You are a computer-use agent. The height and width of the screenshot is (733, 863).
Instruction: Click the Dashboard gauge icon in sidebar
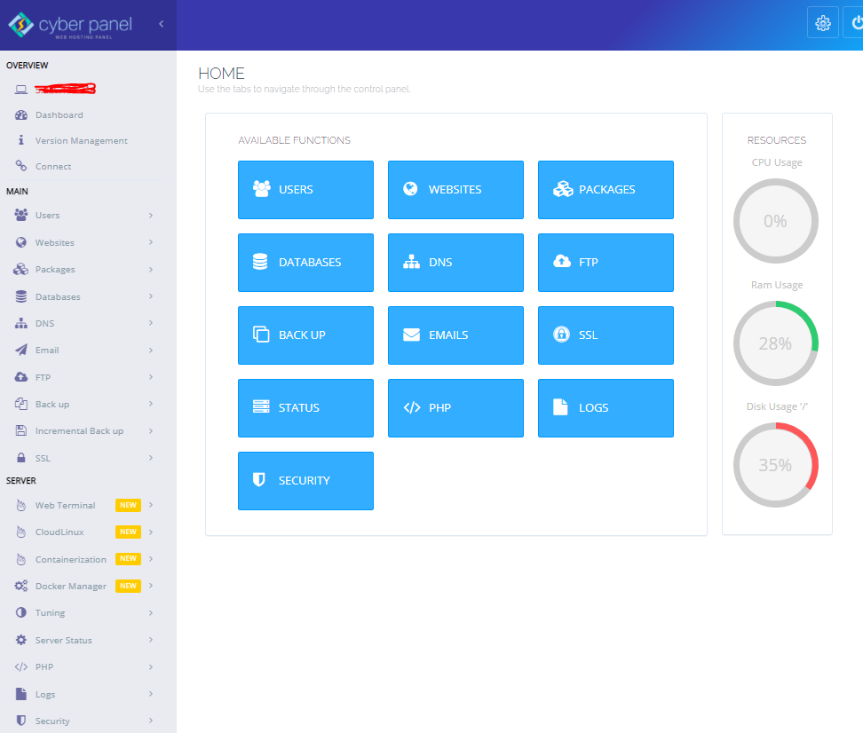point(21,115)
